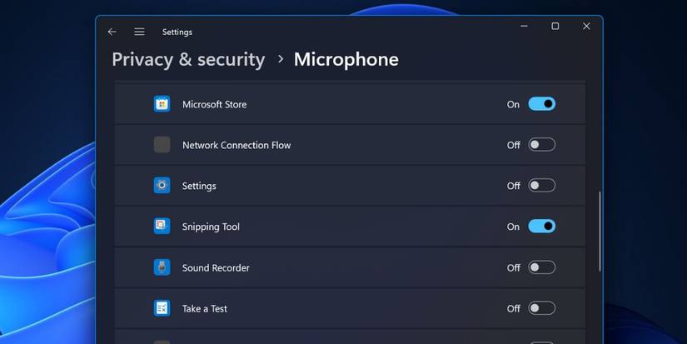Minimize the Settings window
This screenshot has height=344, width=687.
[524, 27]
